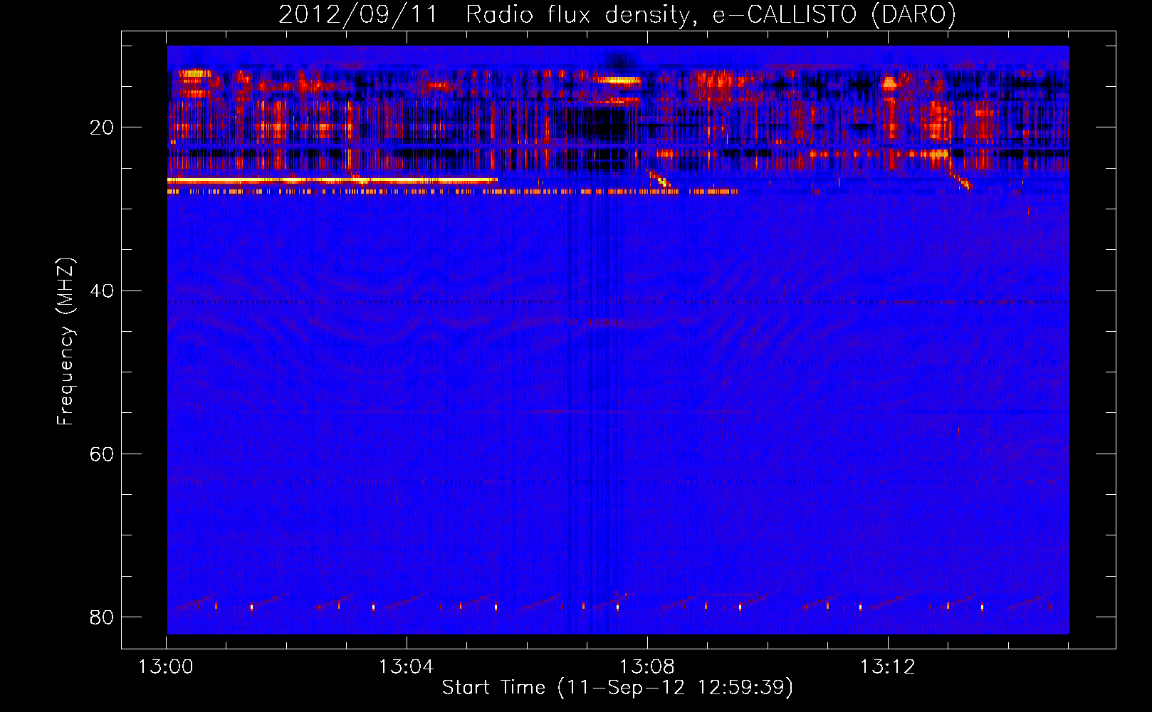This screenshot has height=712, width=1152.
Task: Click the '13:04' time tick label
Action: point(406,667)
